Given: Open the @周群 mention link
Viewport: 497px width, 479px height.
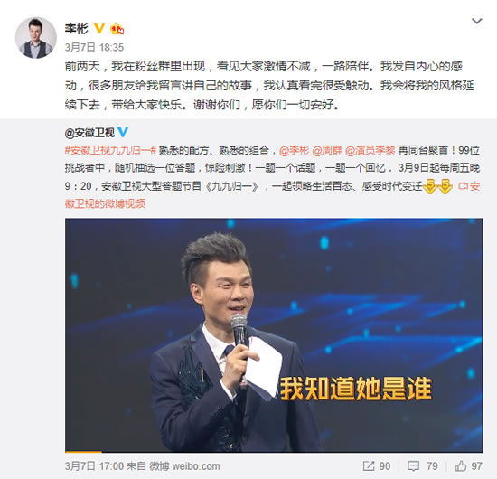Looking at the screenshot, I should tap(327, 150).
